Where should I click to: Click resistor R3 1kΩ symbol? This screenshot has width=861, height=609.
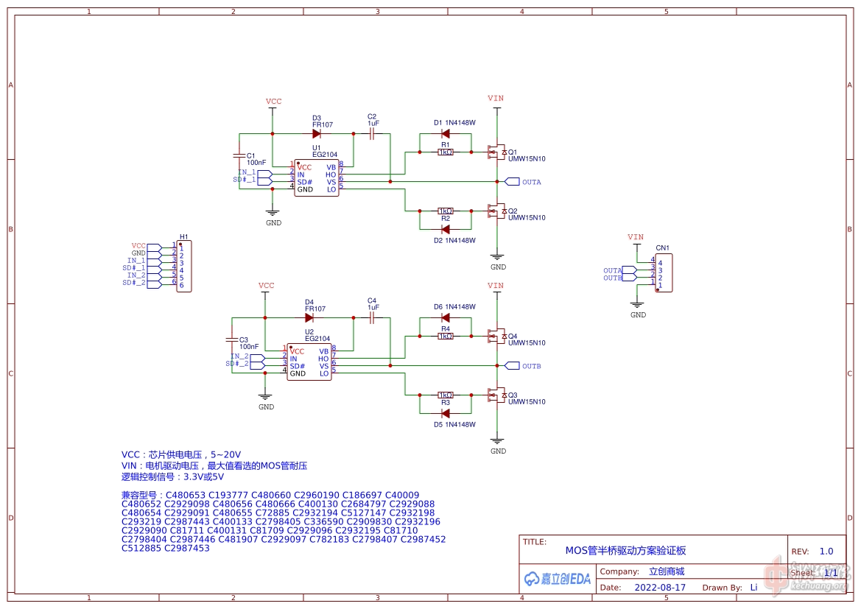446,395
